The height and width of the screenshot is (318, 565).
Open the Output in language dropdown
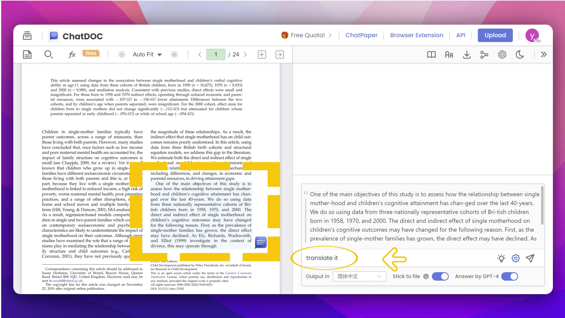pyautogui.click(x=359, y=276)
